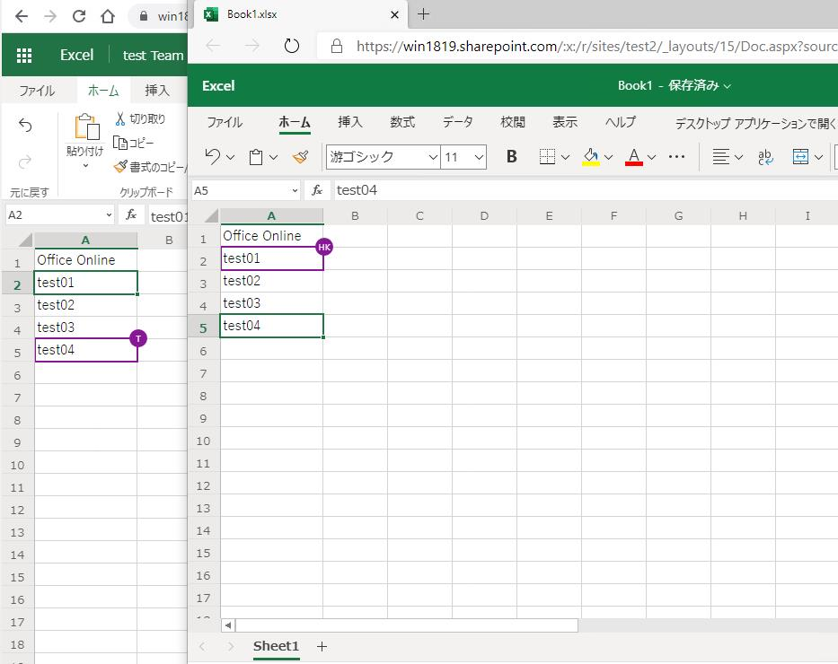Select the Sheet1 sheet tab
The image size is (838, 664).
(276, 646)
